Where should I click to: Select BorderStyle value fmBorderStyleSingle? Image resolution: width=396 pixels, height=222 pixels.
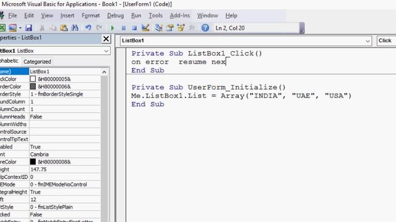pos(64,94)
